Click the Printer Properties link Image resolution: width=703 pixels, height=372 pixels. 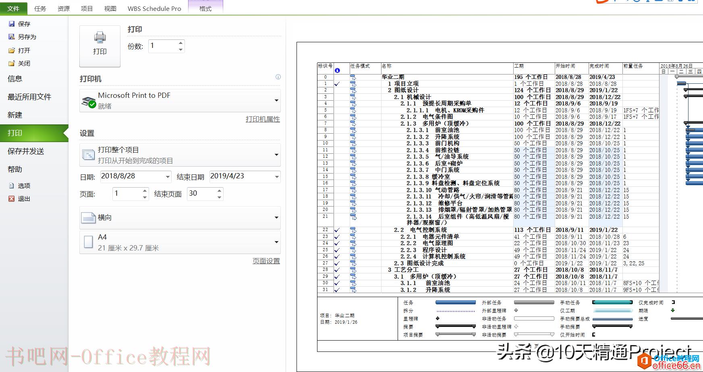[x=263, y=119]
